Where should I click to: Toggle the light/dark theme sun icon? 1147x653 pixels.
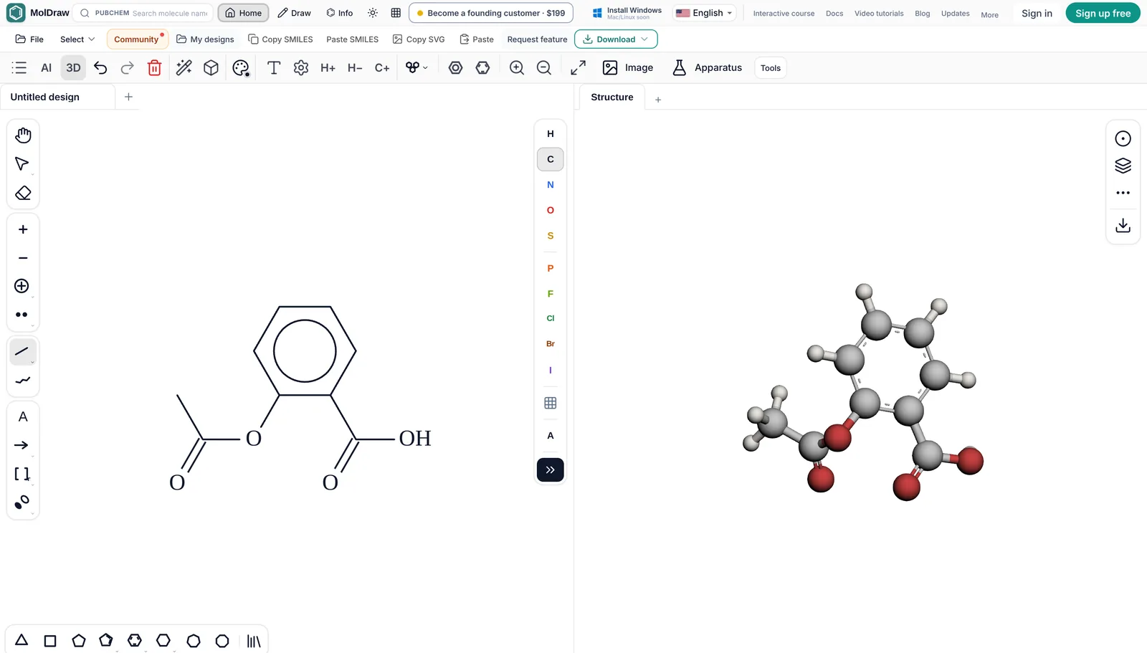pos(373,13)
